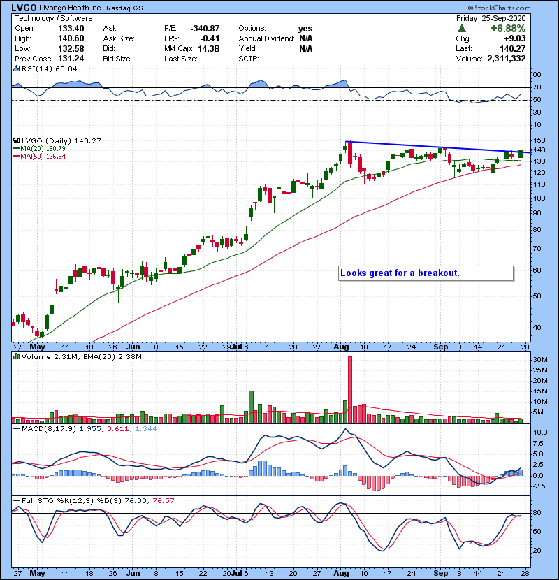This screenshot has height=580, width=559.
Task: Click the Prev Close value 131.24
Action: tap(71, 59)
